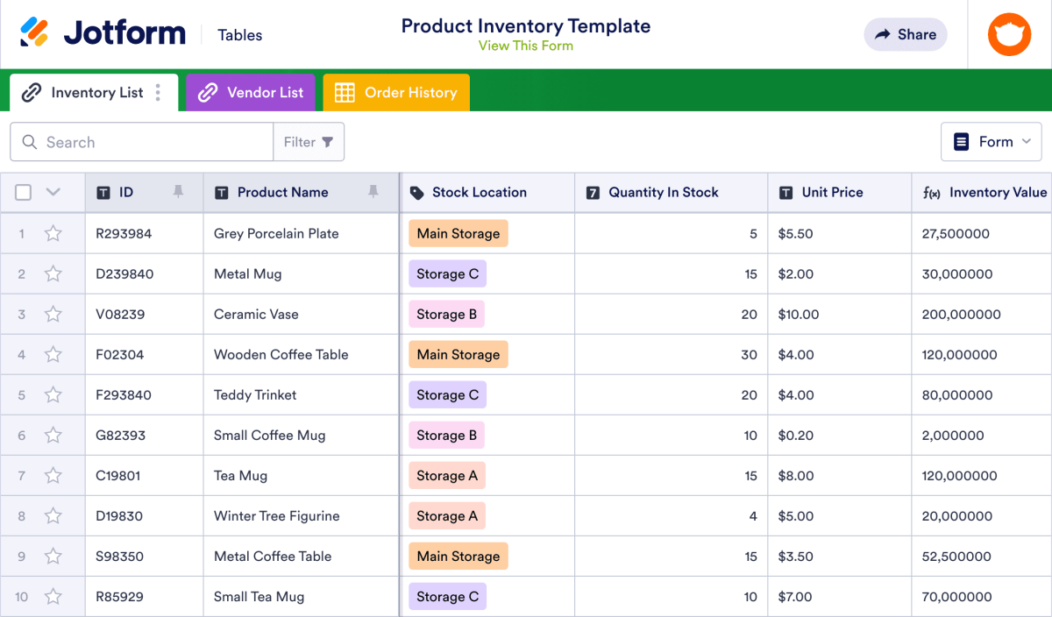Click the search magnifier icon
1052x617 pixels.
[x=29, y=141]
